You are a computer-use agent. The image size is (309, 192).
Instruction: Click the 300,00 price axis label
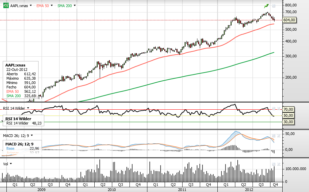(x=291, y=56)
